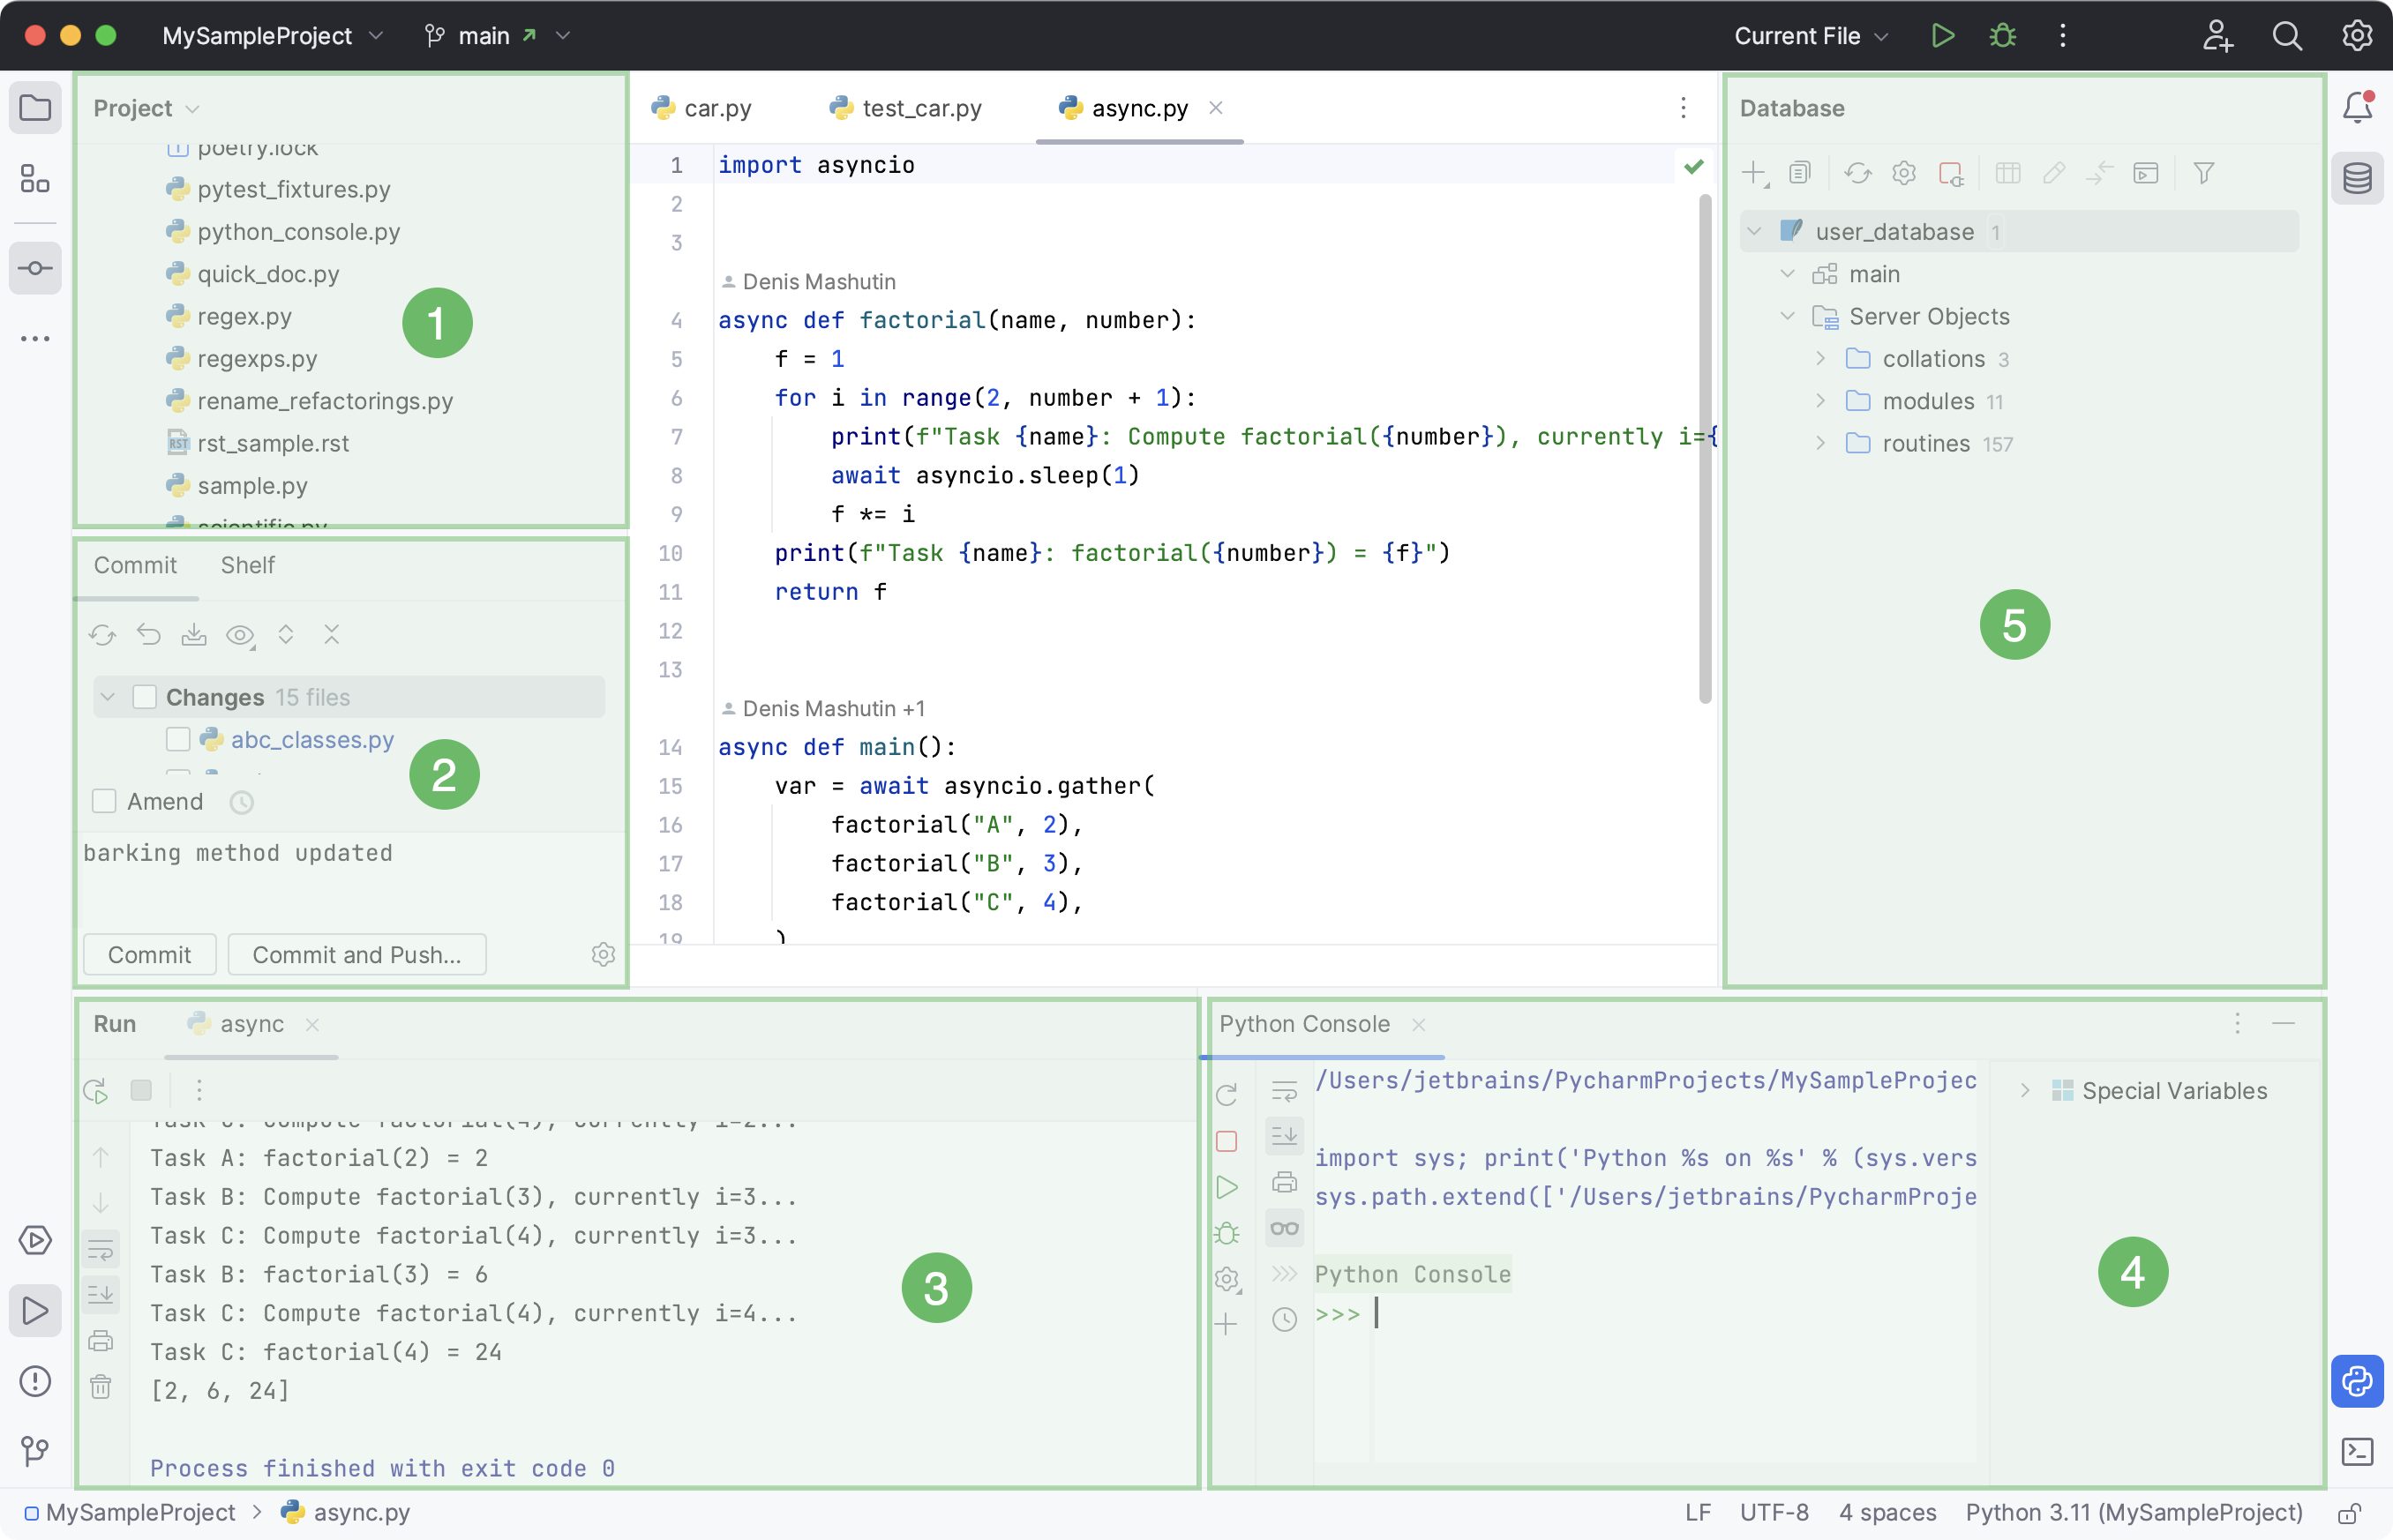Image resolution: width=2393 pixels, height=1540 pixels.
Task: Enable the Amend checkbox
Action: click(x=104, y=801)
